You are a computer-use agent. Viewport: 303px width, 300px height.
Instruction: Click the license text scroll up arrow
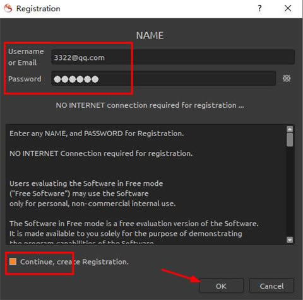tap(290, 129)
